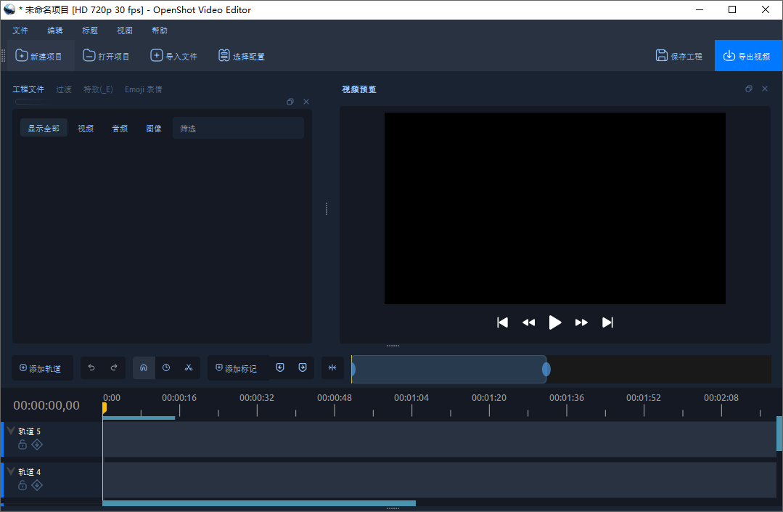The width and height of the screenshot is (783, 512).
Task: Switch to the 特效(_E) tab
Action: (x=97, y=89)
